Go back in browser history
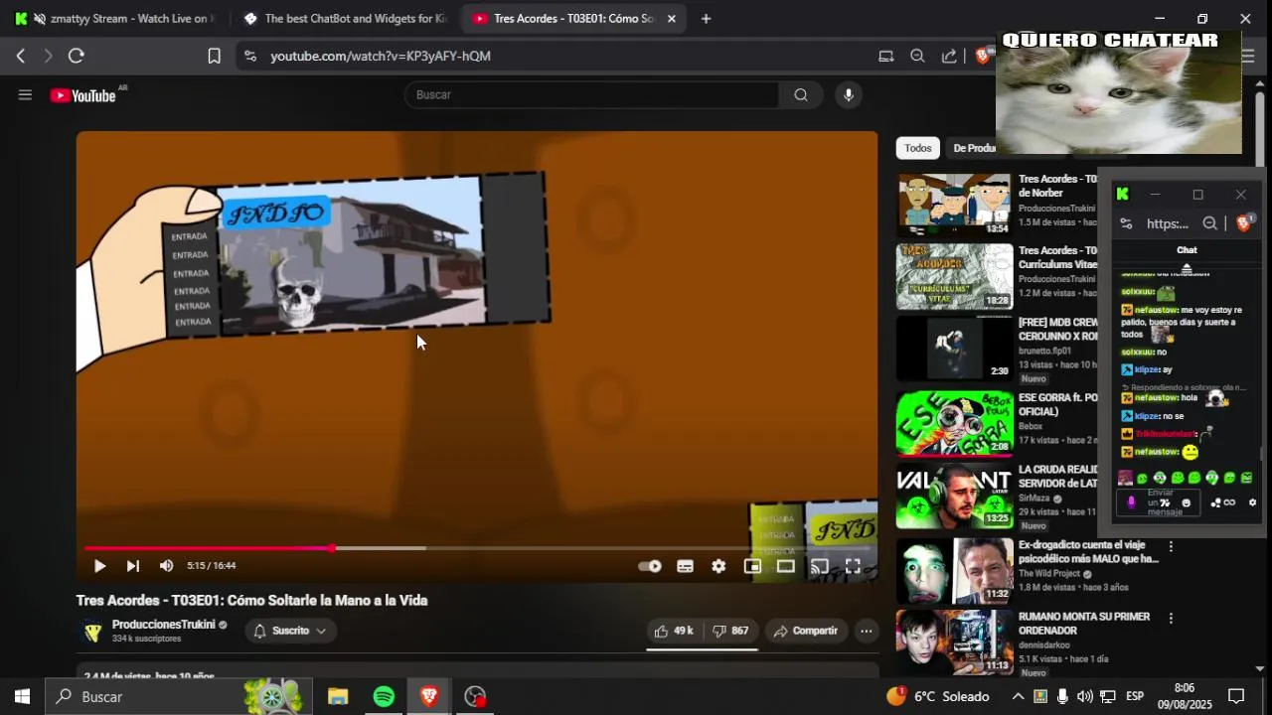Viewport: 1272px width, 715px height. [21, 57]
